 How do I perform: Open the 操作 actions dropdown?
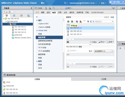click(69, 8)
